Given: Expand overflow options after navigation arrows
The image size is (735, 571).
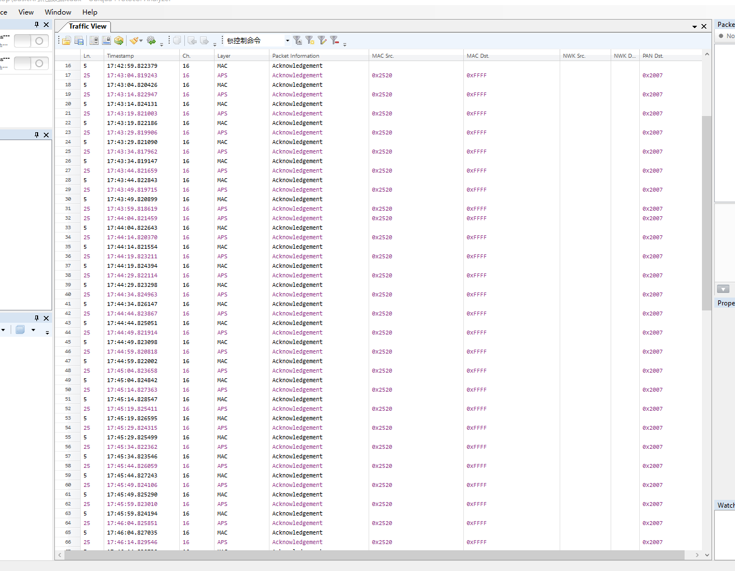Looking at the screenshot, I should pos(215,43).
